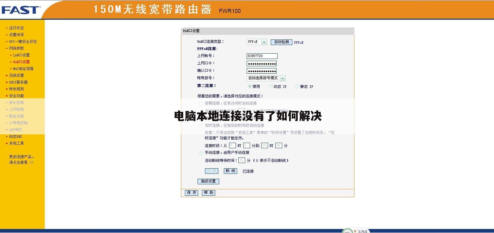
Task: Click the WAN口设置 panel title
Action: coord(191,31)
